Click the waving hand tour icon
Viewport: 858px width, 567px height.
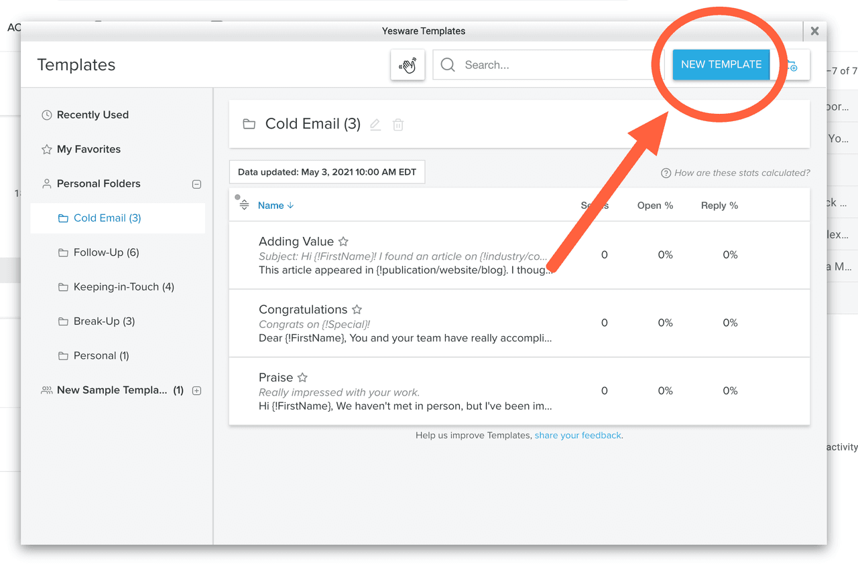pos(408,65)
